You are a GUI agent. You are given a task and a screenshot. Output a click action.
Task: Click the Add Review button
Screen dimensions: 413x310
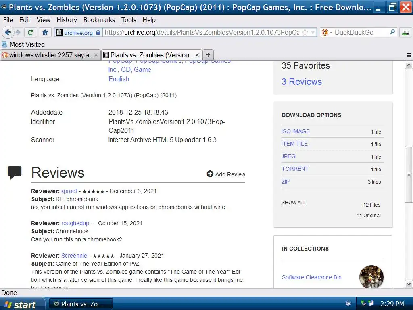point(226,174)
